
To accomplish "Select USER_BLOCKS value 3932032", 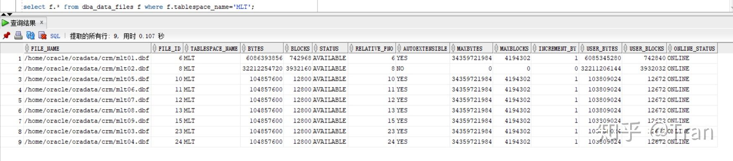I will [x=644, y=69].
